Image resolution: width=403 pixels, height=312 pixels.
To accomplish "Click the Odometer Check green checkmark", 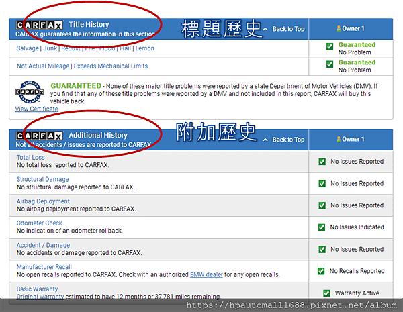I will tap(322, 227).
